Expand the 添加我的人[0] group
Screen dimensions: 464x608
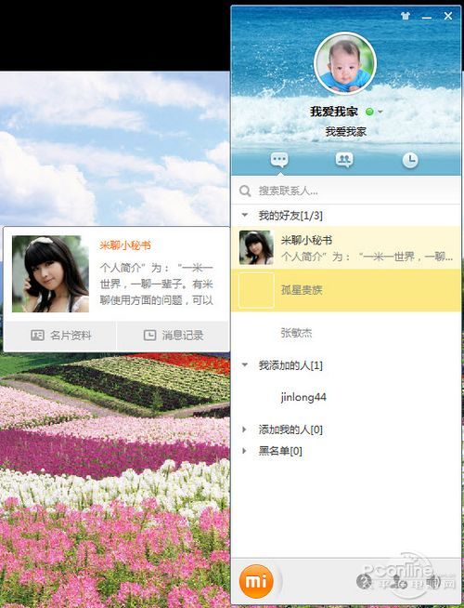click(245, 430)
